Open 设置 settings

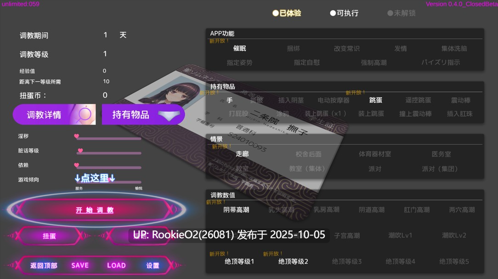tap(153, 266)
